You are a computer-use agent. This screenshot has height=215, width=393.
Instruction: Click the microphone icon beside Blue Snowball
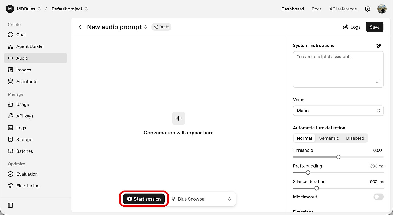[173, 199]
